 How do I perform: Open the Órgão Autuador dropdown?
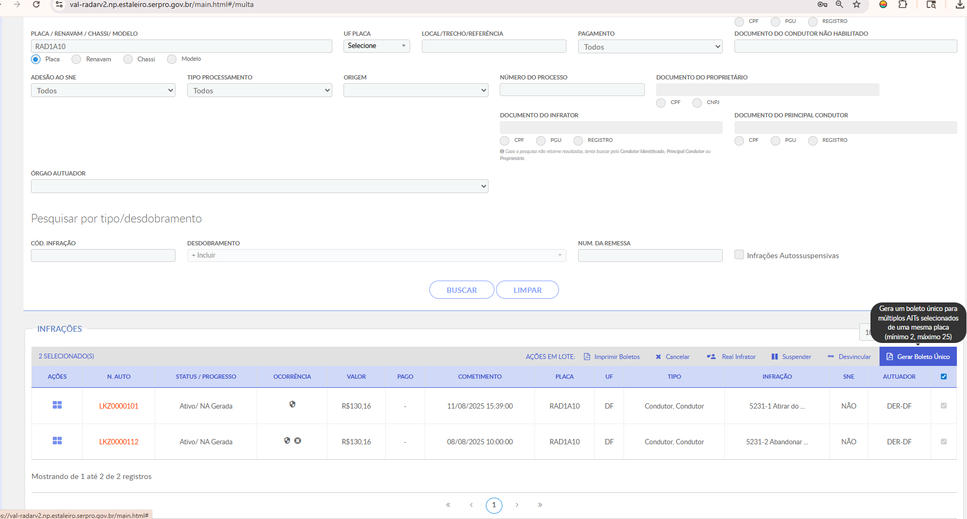click(x=260, y=186)
